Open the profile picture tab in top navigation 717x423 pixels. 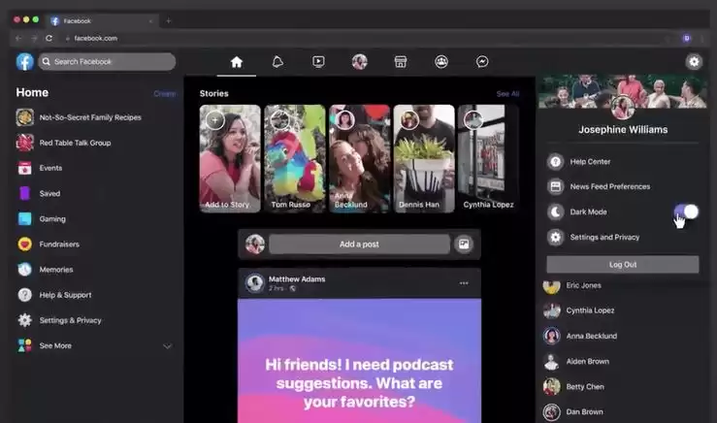pyautogui.click(x=359, y=62)
